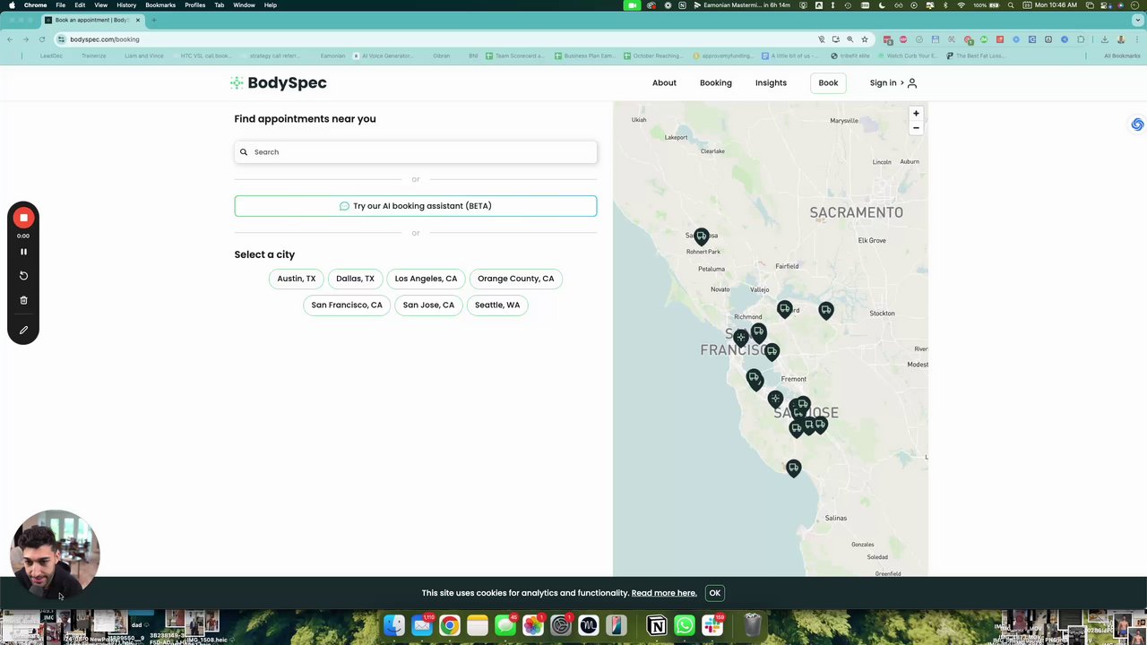Open Notion from the Dock
This screenshot has height=645, width=1147.
pyautogui.click(x=657, y=625)
